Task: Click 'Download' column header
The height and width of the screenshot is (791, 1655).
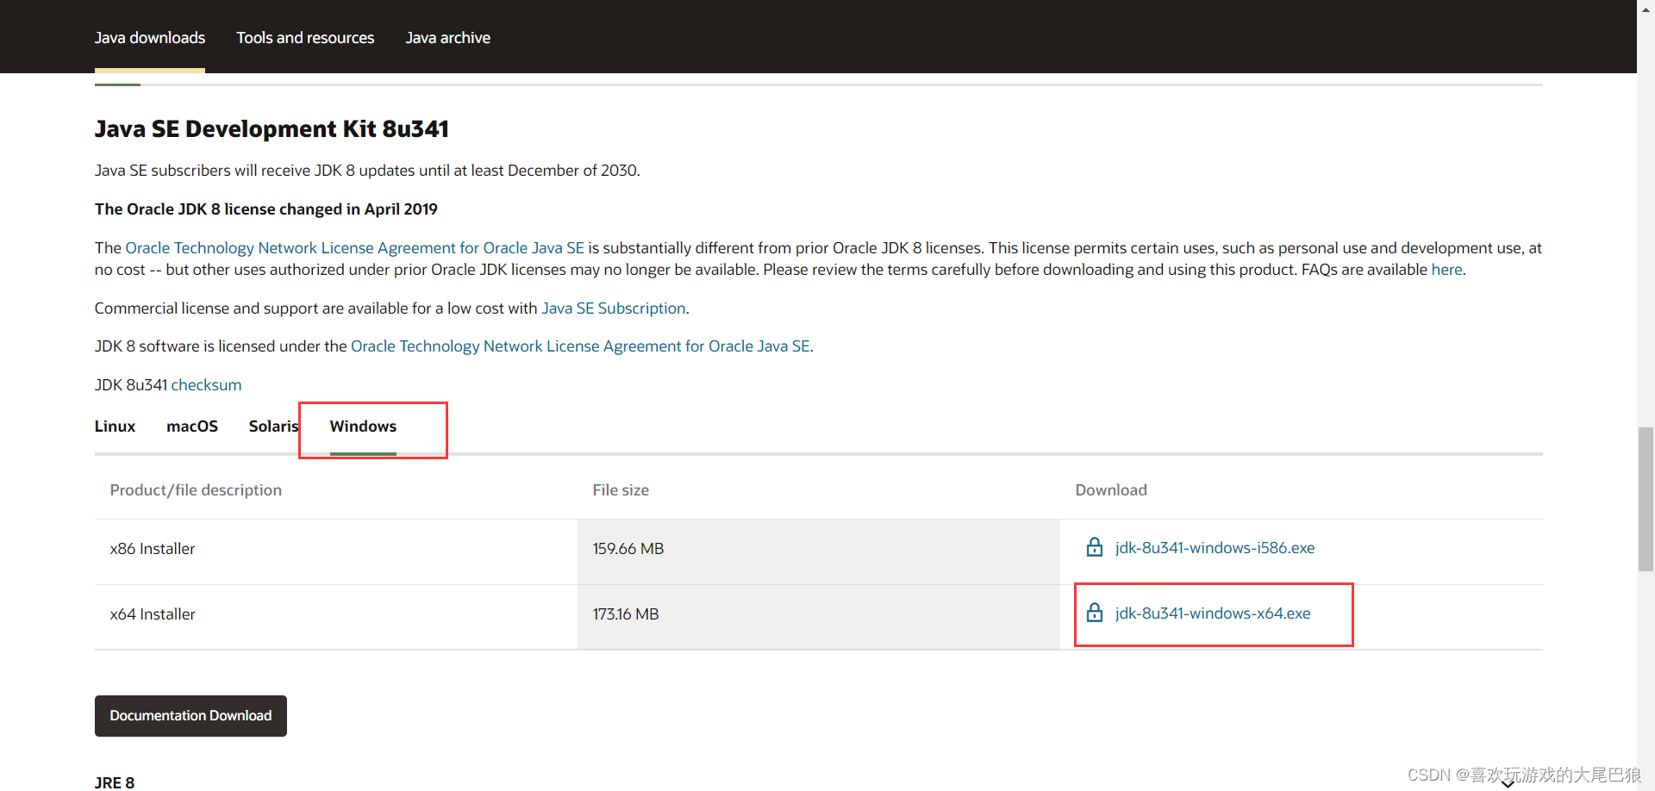Action: point(1111,490)
